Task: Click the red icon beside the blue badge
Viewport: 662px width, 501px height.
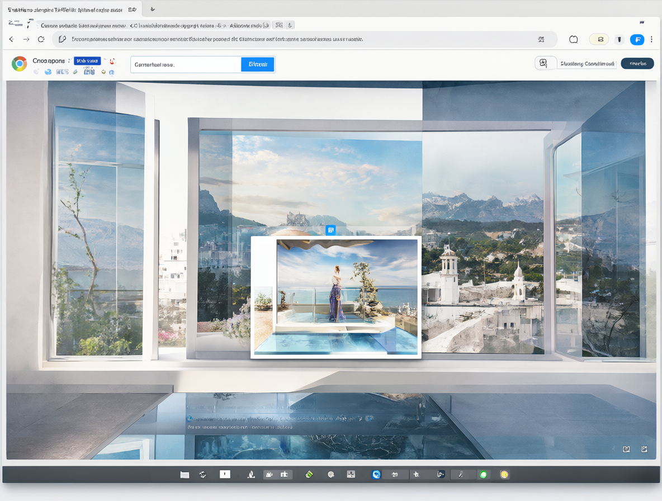Action: tap(112, 61)
